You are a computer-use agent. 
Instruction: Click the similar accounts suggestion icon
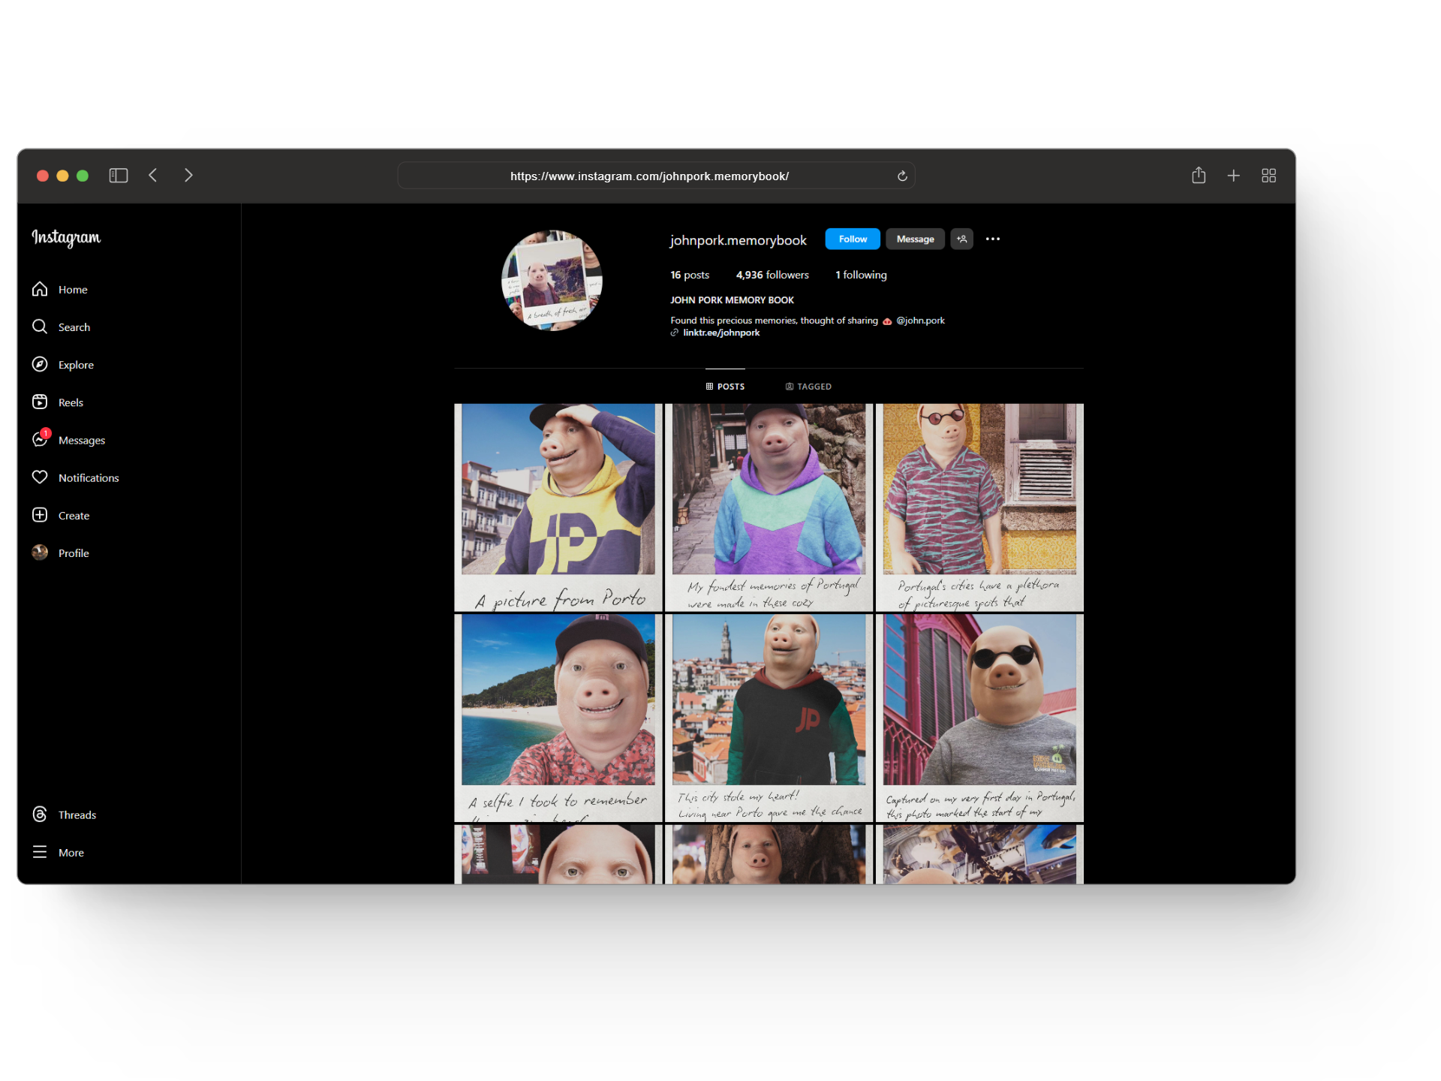pos(961,239)
